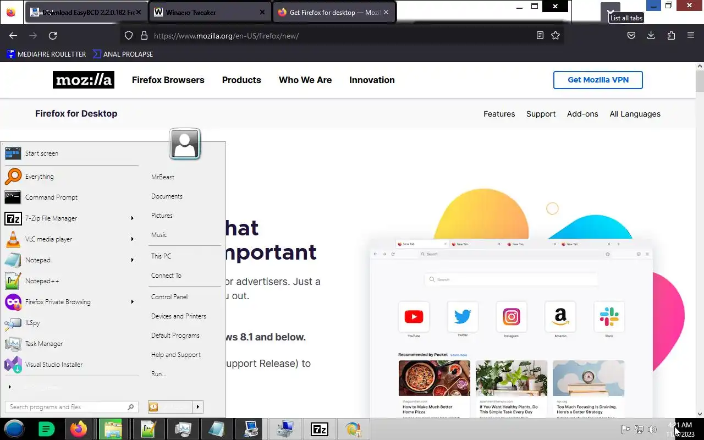Click the performance monitor icon in taskbar

coord(182,429)
